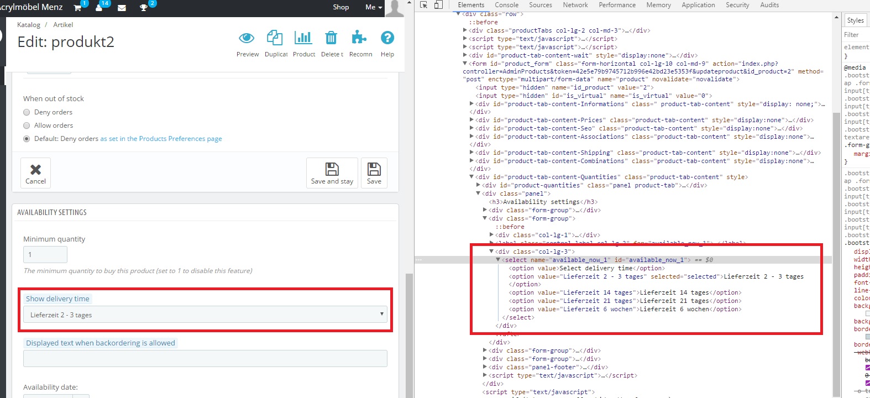Select the Default: Deny orders radio option

click(x=27, y=139)
